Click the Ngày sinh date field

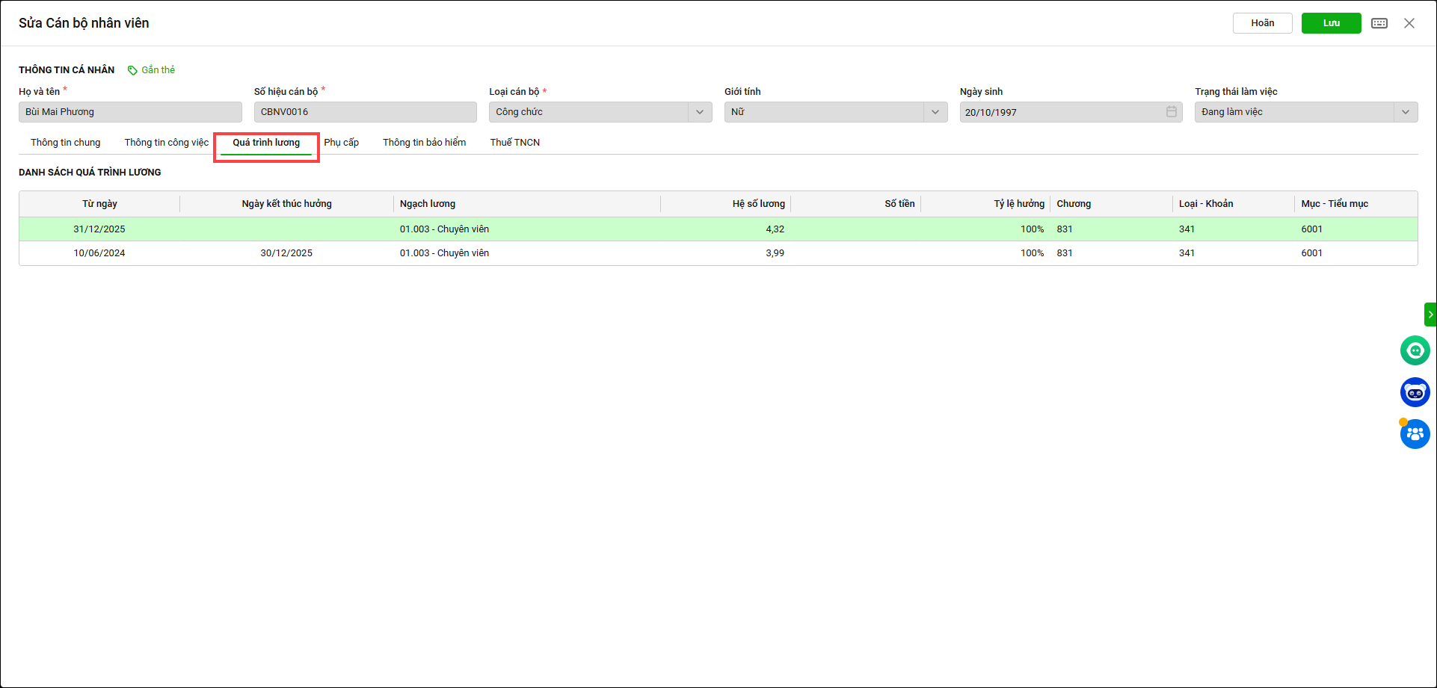(x=1071, y=112)
